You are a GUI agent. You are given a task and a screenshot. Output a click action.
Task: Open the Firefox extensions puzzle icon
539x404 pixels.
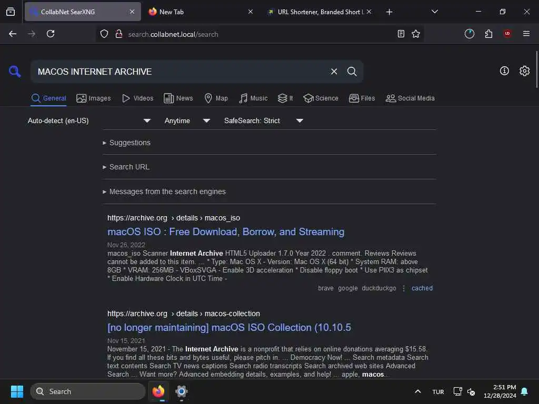(x=488, y=34)
